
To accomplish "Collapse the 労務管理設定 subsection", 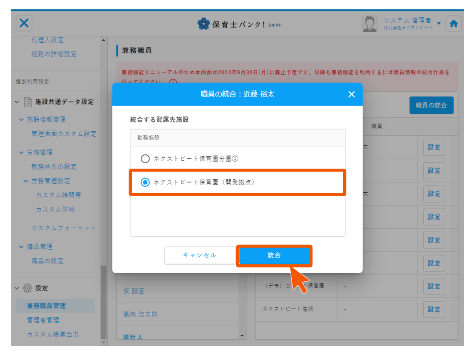I will click(26, 181).
